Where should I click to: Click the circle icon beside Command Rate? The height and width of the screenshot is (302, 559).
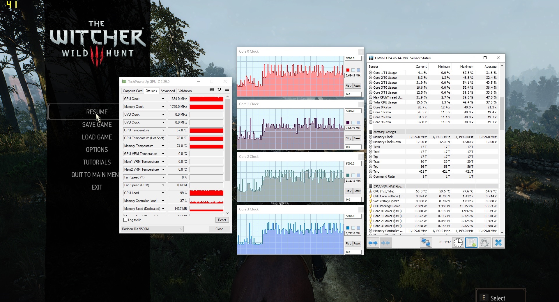pyautogui.click(x=371, y=176)
